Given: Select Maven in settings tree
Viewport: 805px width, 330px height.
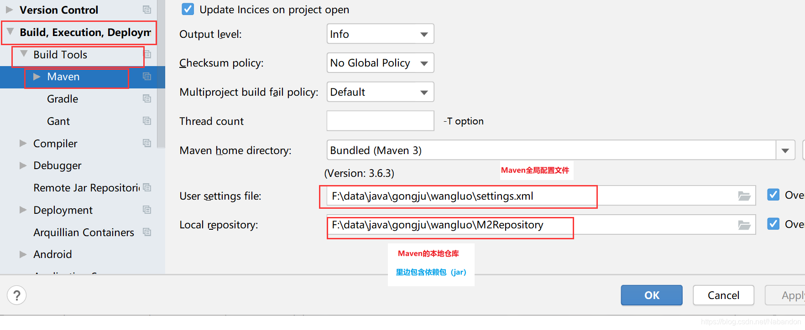Looking at the screenshot, I should 63,77.
